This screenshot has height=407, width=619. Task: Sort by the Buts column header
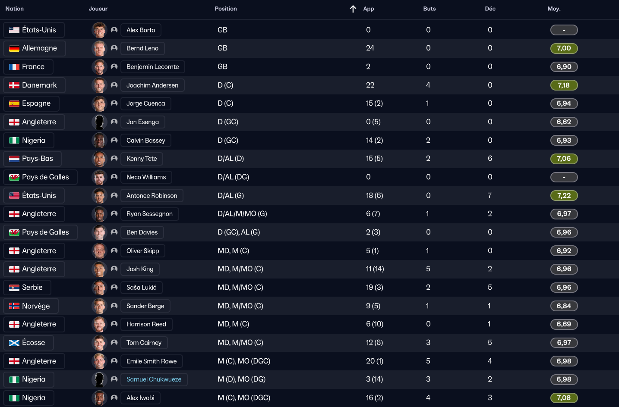(x=429, y=9)
